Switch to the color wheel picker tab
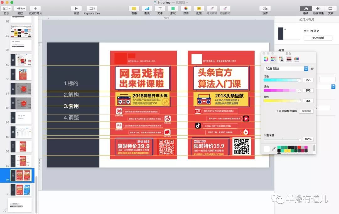This screenshot has width=339, height=214. pyautogui.click(x=266, y=59)
